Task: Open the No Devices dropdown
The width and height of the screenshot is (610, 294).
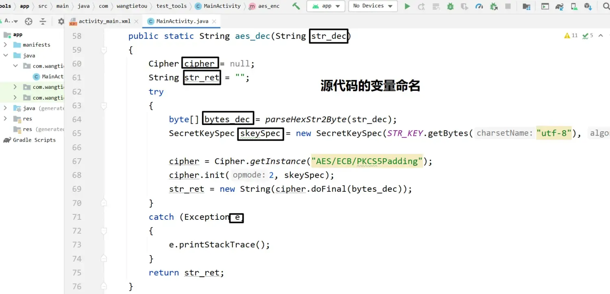Action: coord(372,6)
